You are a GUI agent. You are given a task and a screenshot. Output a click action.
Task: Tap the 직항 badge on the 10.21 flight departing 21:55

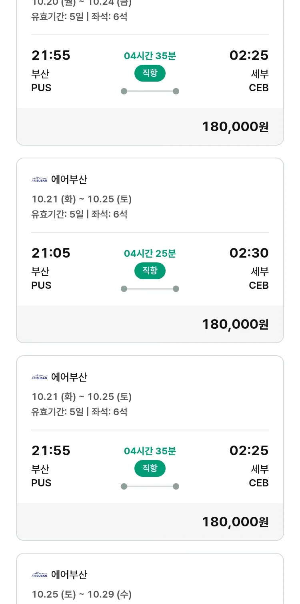[150, 468]
